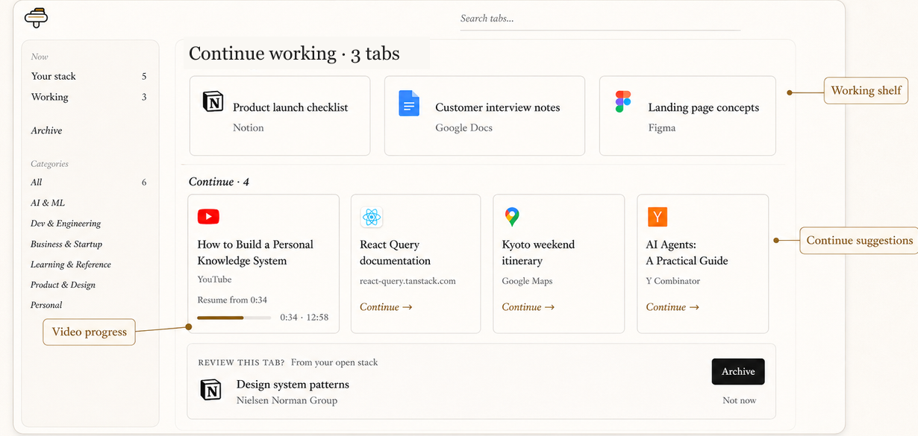Screen dimensions: 918x436
Task: Click the YouTube icon on the video card
Action: [208, 217]
